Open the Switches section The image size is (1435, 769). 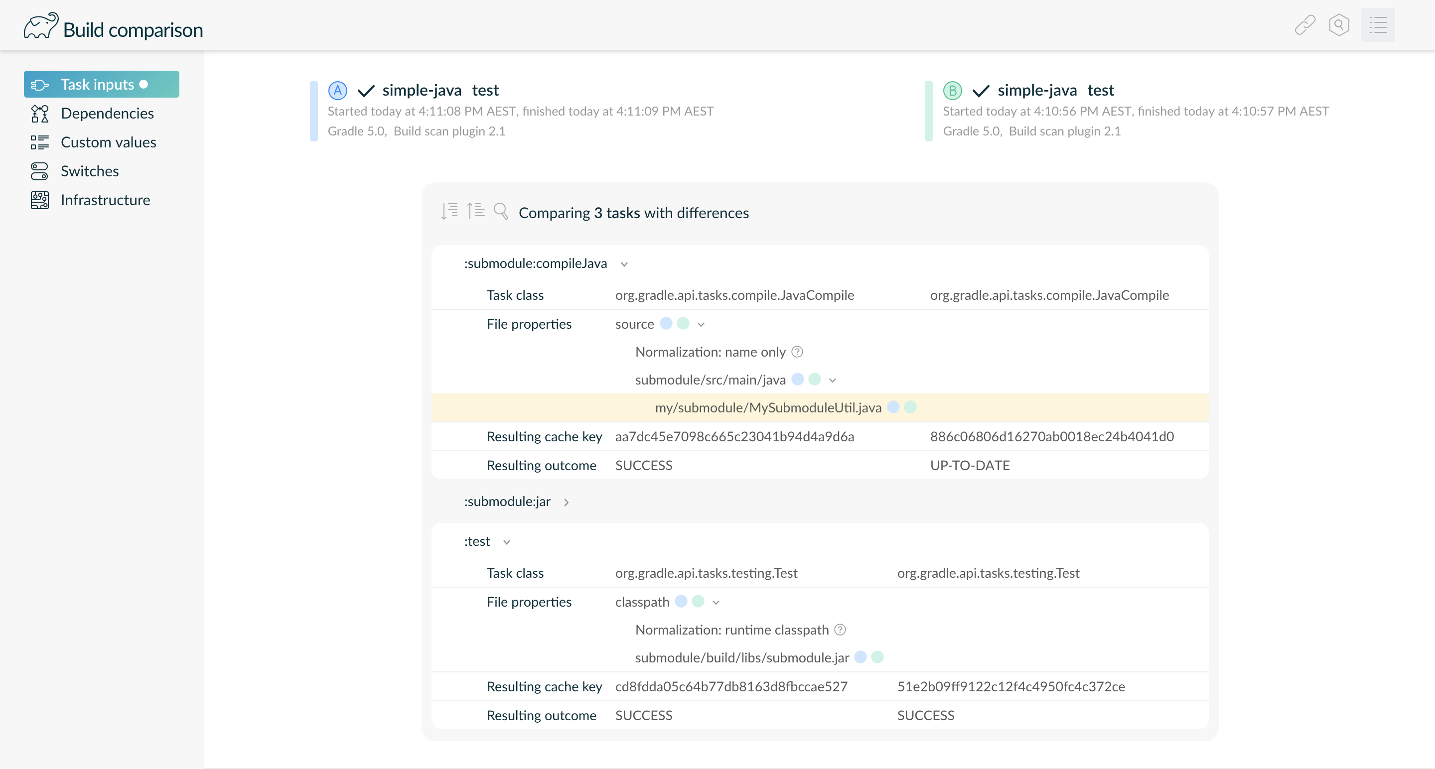90,171
